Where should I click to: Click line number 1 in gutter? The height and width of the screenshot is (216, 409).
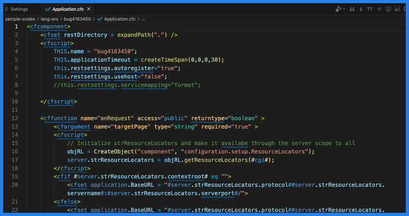coord(16,26)
